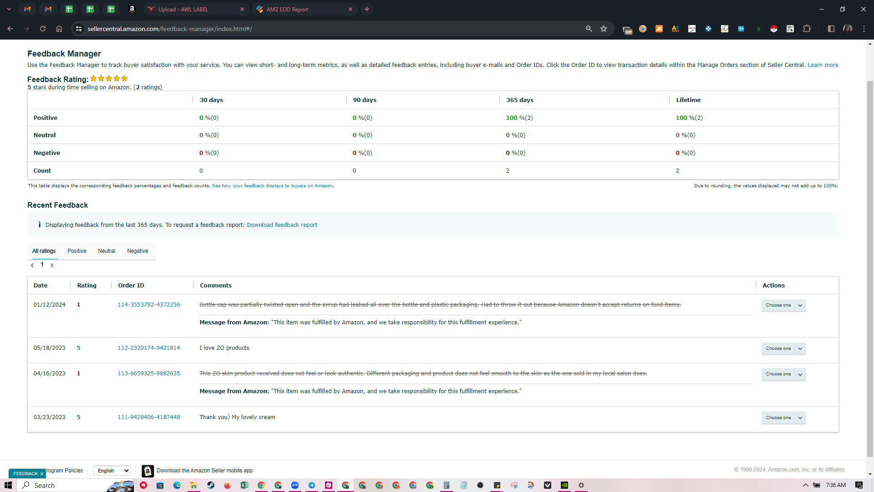Filter feedback by Neutral tab
Screen dimensions: 874x492
pos(107,251)
